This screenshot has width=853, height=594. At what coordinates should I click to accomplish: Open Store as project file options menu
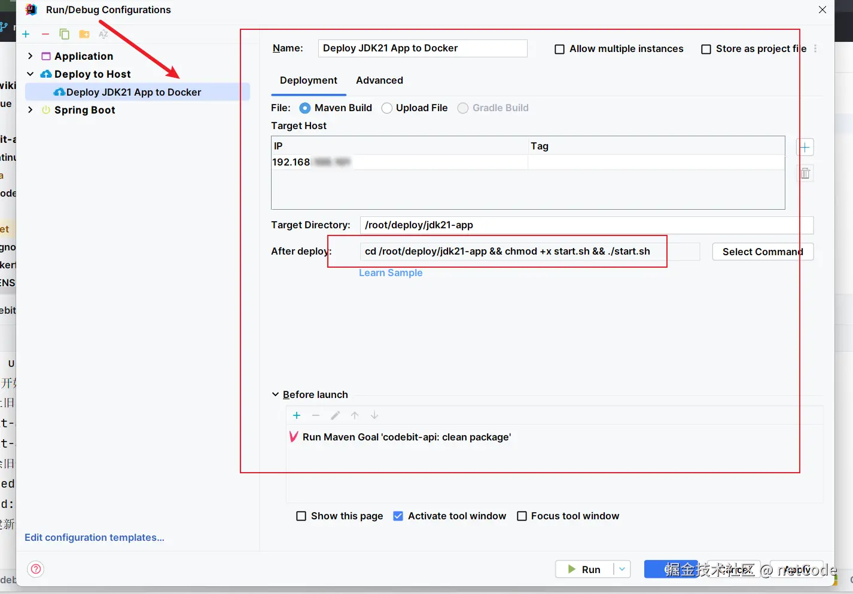tap(815, 49)
